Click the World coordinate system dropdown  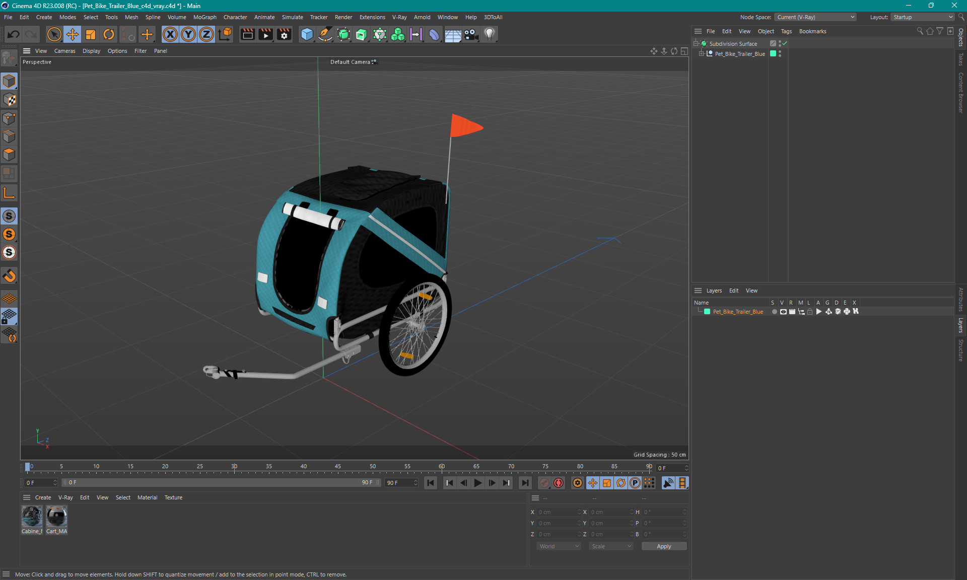click(557, 546)
